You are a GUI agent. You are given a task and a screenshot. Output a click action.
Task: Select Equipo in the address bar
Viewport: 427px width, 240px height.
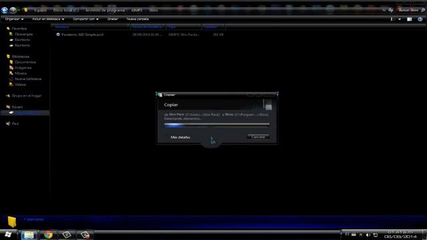pyautogui.click(x=40, y=10)
